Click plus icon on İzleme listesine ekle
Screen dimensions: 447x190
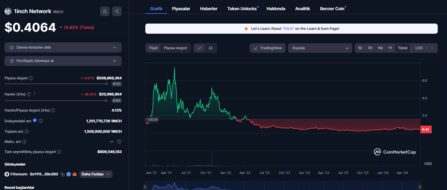point(114,47)
